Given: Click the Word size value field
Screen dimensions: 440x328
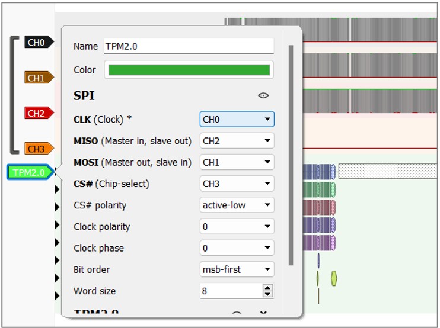Looking at the screenshot, I should pos(231,291).
